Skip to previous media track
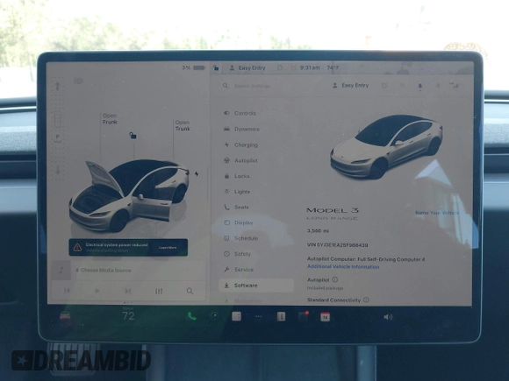Screen dimensions: 509x381 [67, 291]
